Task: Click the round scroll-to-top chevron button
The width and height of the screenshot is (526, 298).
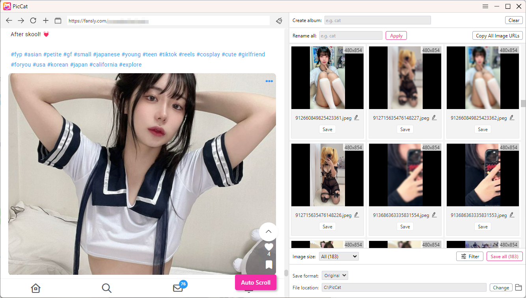Action: [269, 231]
